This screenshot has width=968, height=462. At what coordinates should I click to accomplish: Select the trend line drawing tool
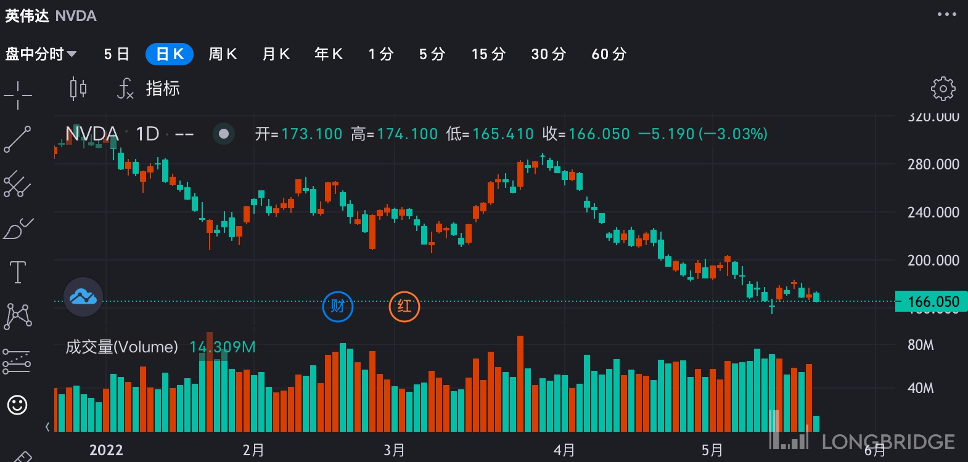[17, 139]
